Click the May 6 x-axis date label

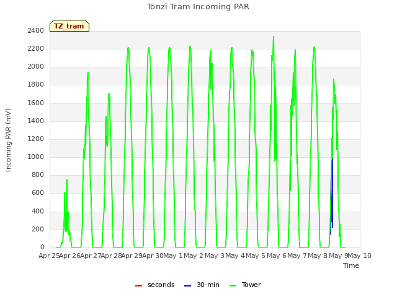[x=277, y=256]
